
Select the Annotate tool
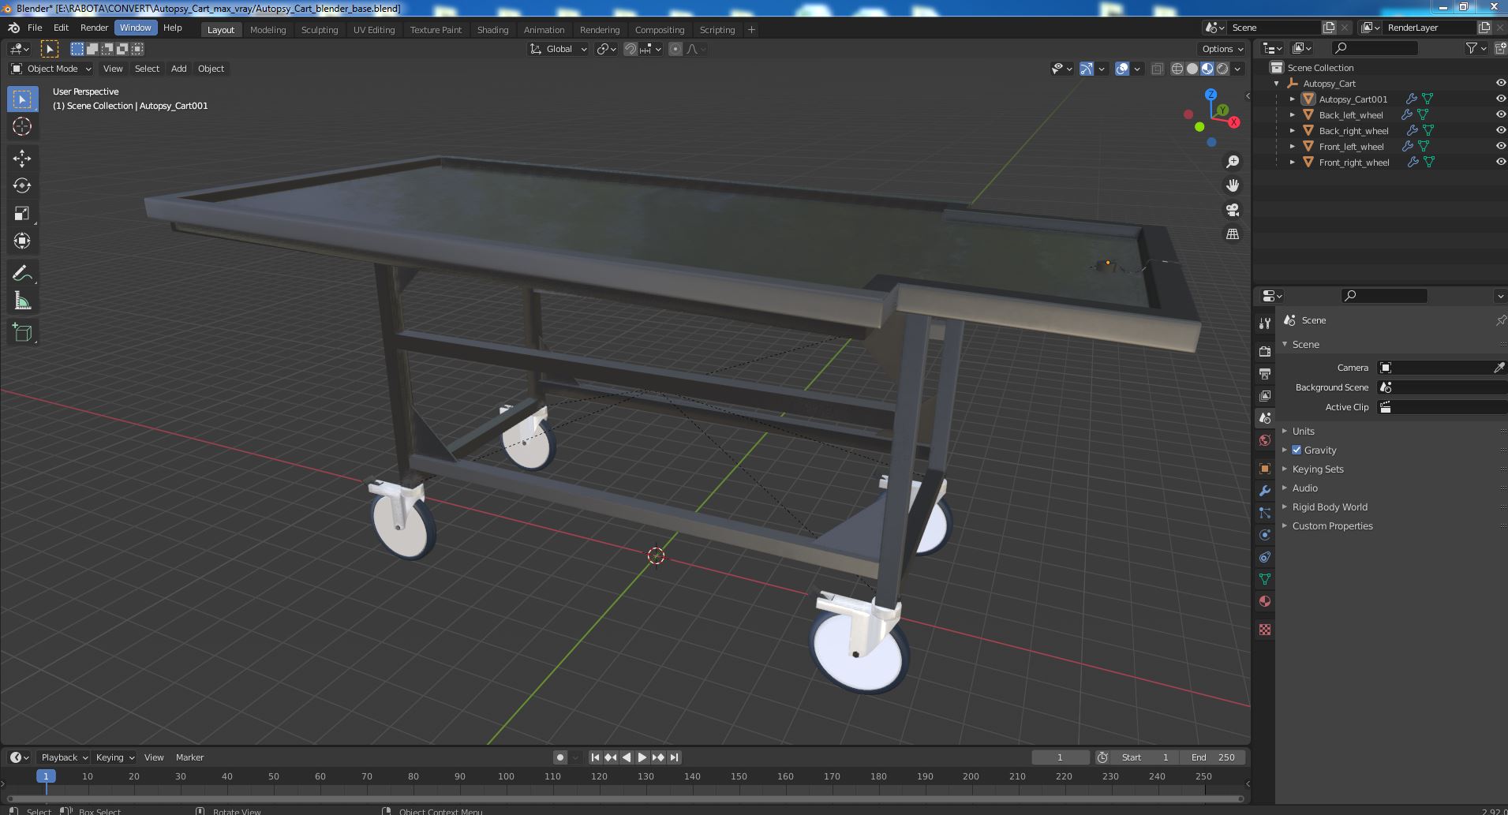coord(22,274)
